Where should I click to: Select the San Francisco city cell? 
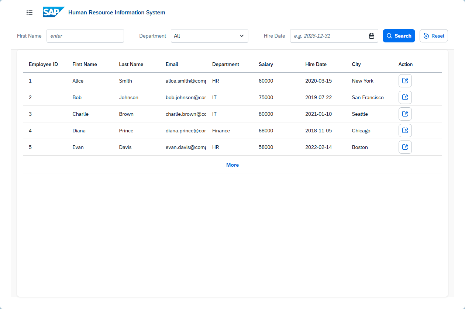pos(368,97)
